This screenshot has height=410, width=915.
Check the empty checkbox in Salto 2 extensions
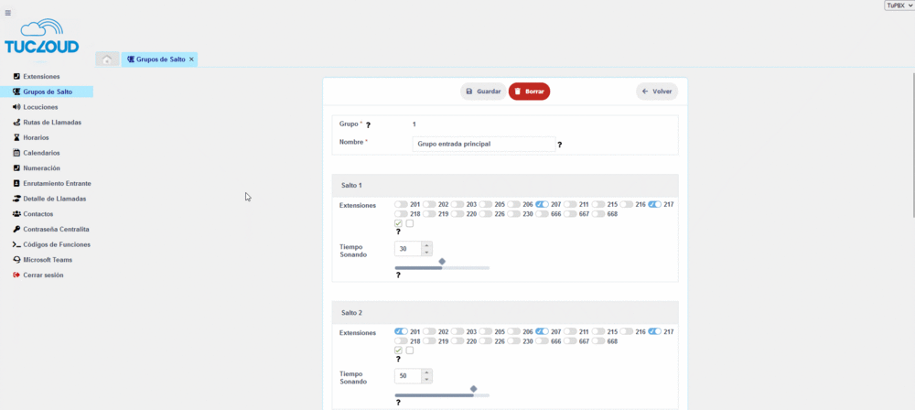pyautogui.click(x=410, y=351)
